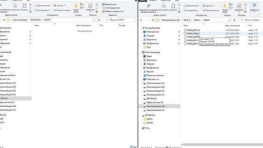Go up one level in left window
The height and width of the screenshot is (148, 263).
(4, 20)
